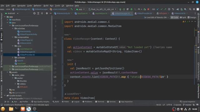Click expand all icon in Project panel
The width and height of the screenshot is (200, 112).
point(38,13)
